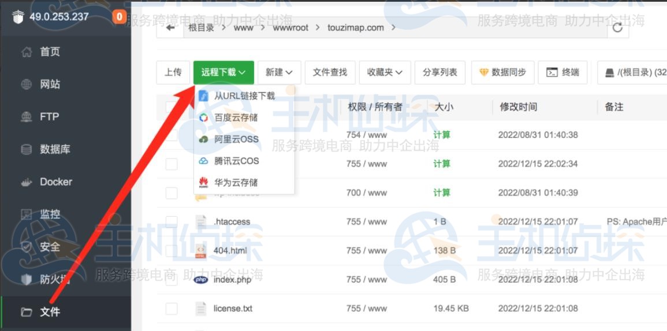Open 分享列表 share list
The height and width of the screenshot is (331, 667).
(x=440, y=72)
